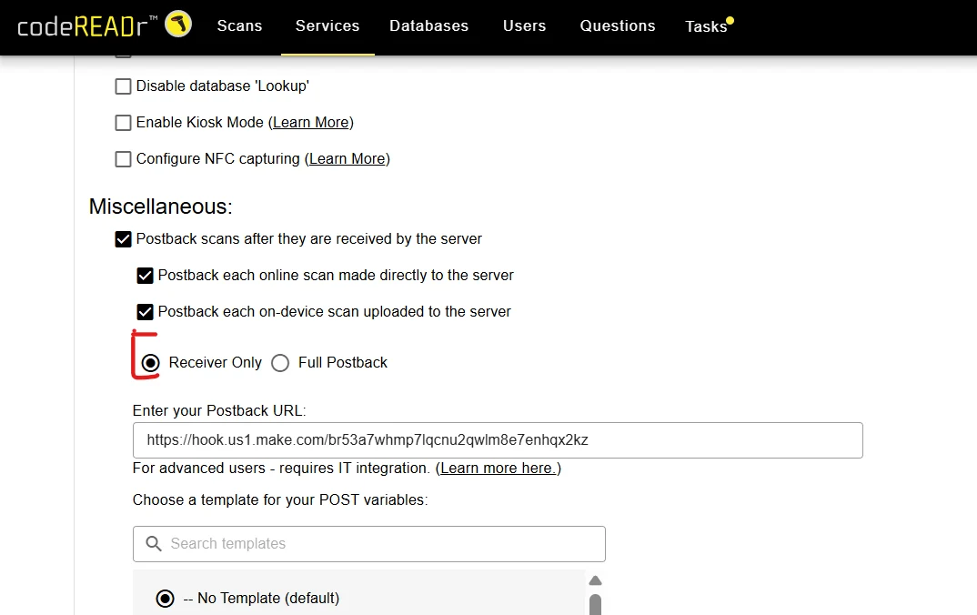Click the template list scrollbar thumb
The image size is (977, 615).
595,604
